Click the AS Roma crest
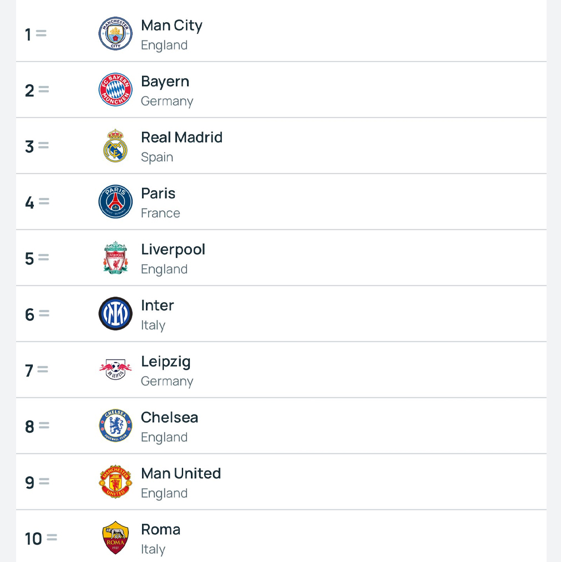Image resolution: width=561 pixels, height=562 pixels. [x=115, y=538]
